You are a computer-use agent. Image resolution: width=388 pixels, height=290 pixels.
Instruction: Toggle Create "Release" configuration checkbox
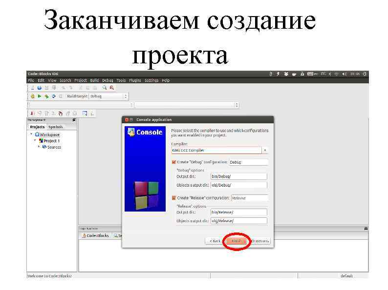pyautogui.click(x=173, y=198)
